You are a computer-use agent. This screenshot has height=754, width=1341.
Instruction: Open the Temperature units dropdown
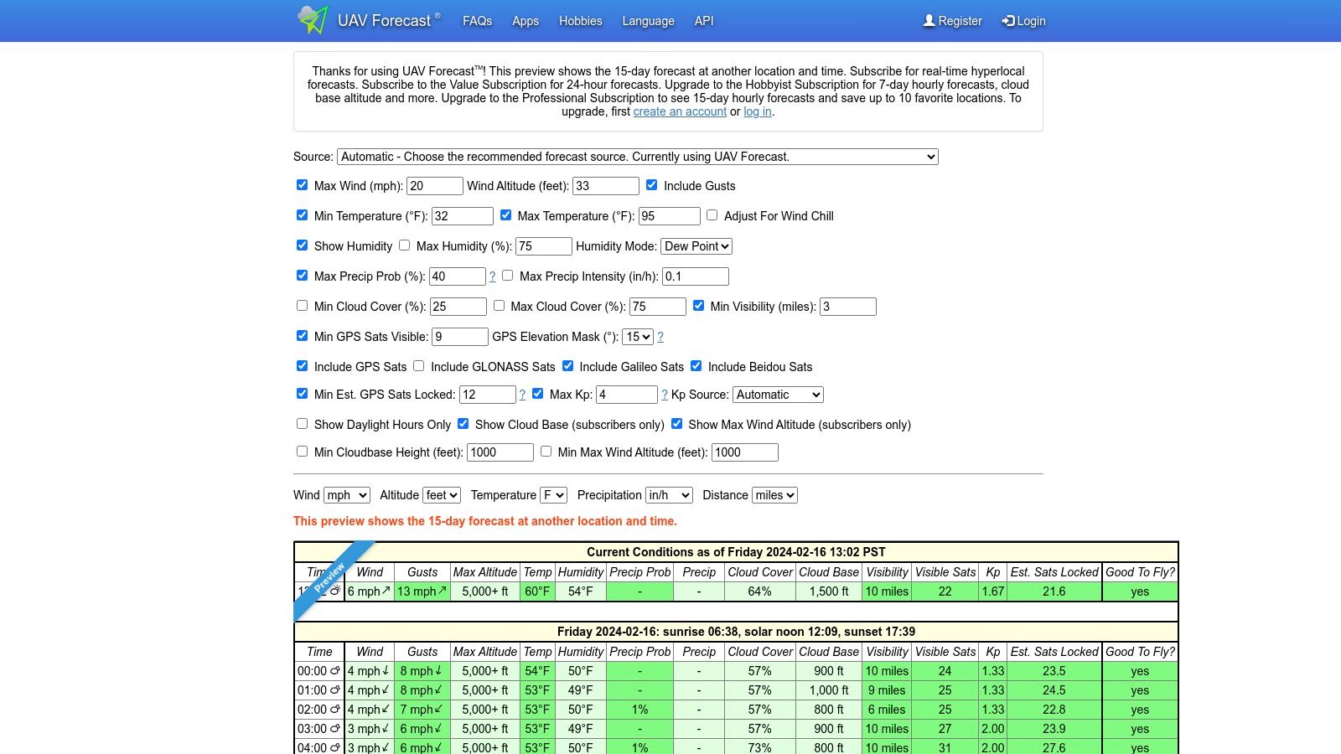pos(554,495)
